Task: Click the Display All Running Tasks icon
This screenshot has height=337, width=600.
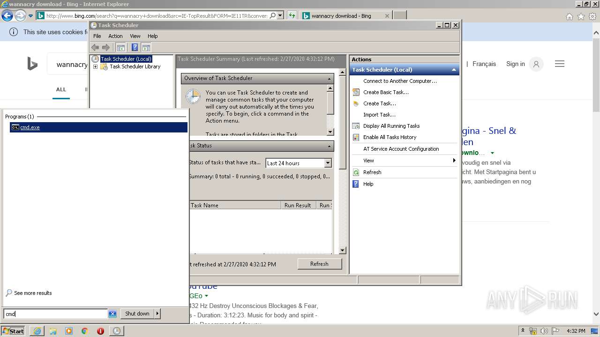Action: click(x=356, y=126)
